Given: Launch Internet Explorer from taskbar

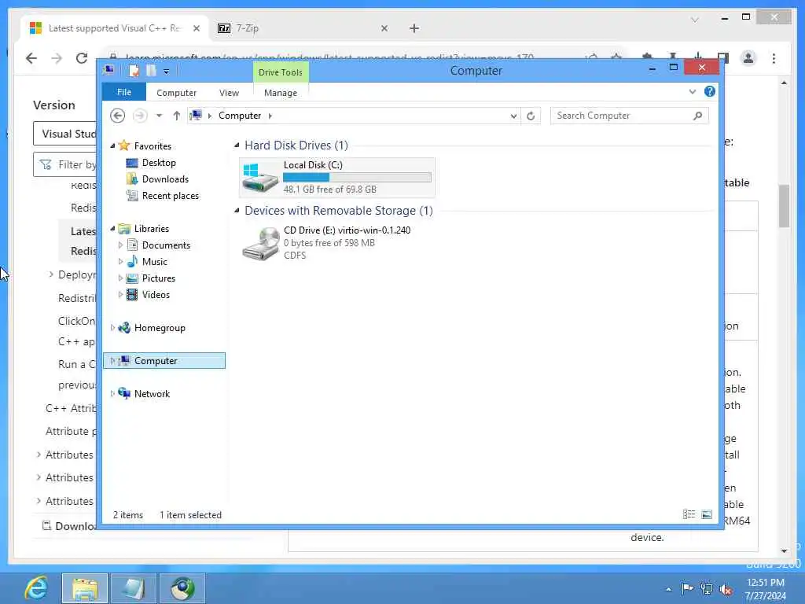Looking at the screenshot, I should click(36, 588).
